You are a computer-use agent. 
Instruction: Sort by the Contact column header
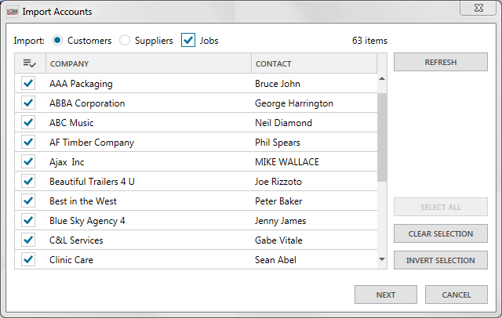314,63
